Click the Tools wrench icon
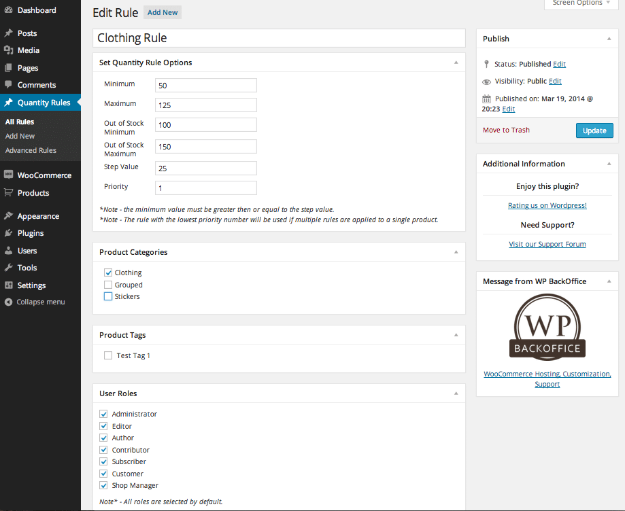Screen dimensions: 625x511 pyautogui.click(x=8, y=268)
